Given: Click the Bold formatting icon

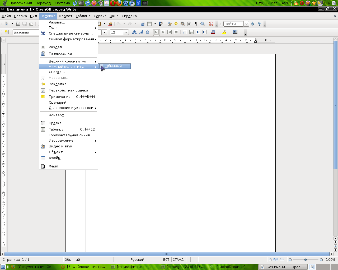Looking at the screenshot, I should [x=134, y=32].
